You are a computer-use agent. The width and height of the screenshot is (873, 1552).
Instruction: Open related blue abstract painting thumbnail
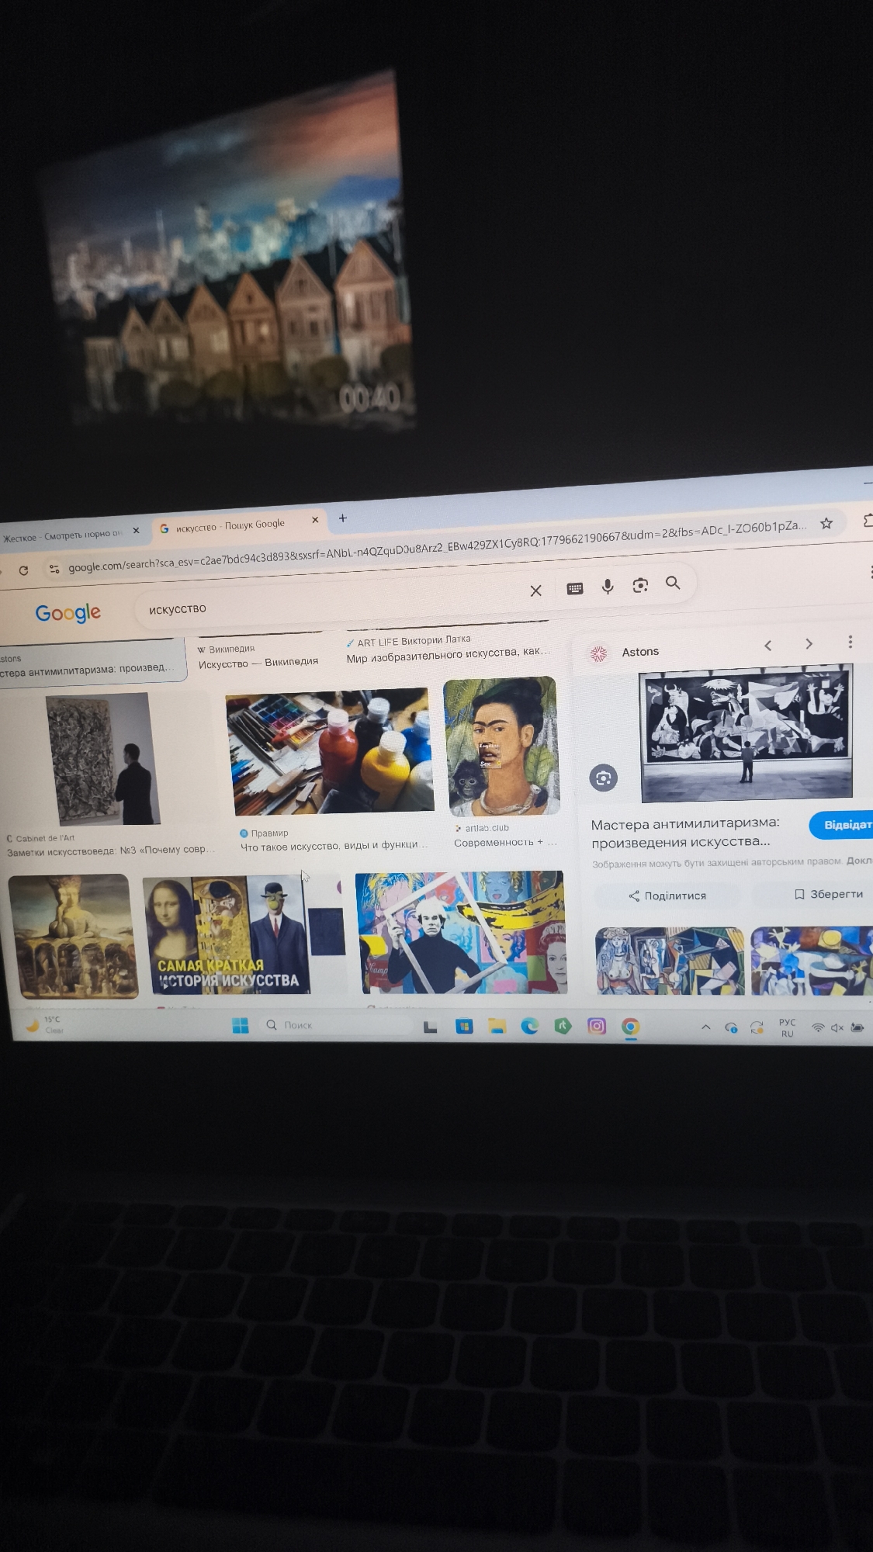[812, 960]
